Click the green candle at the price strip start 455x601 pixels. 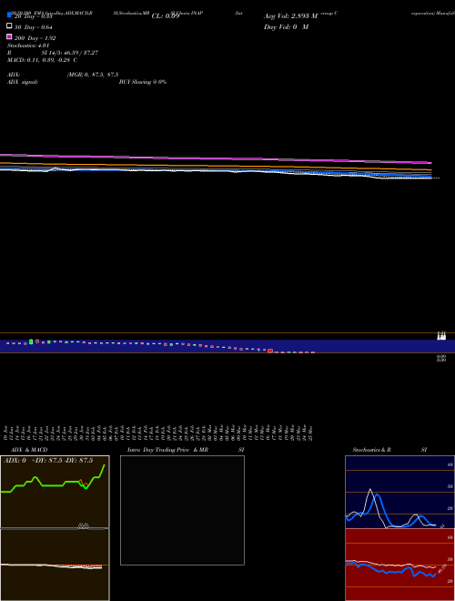coord(31,341)
